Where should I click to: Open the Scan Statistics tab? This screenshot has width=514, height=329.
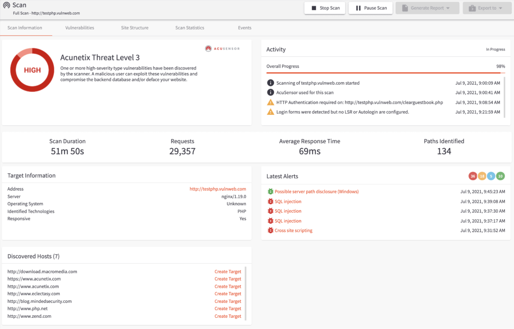pyautogui.click(x=190, y=28)
